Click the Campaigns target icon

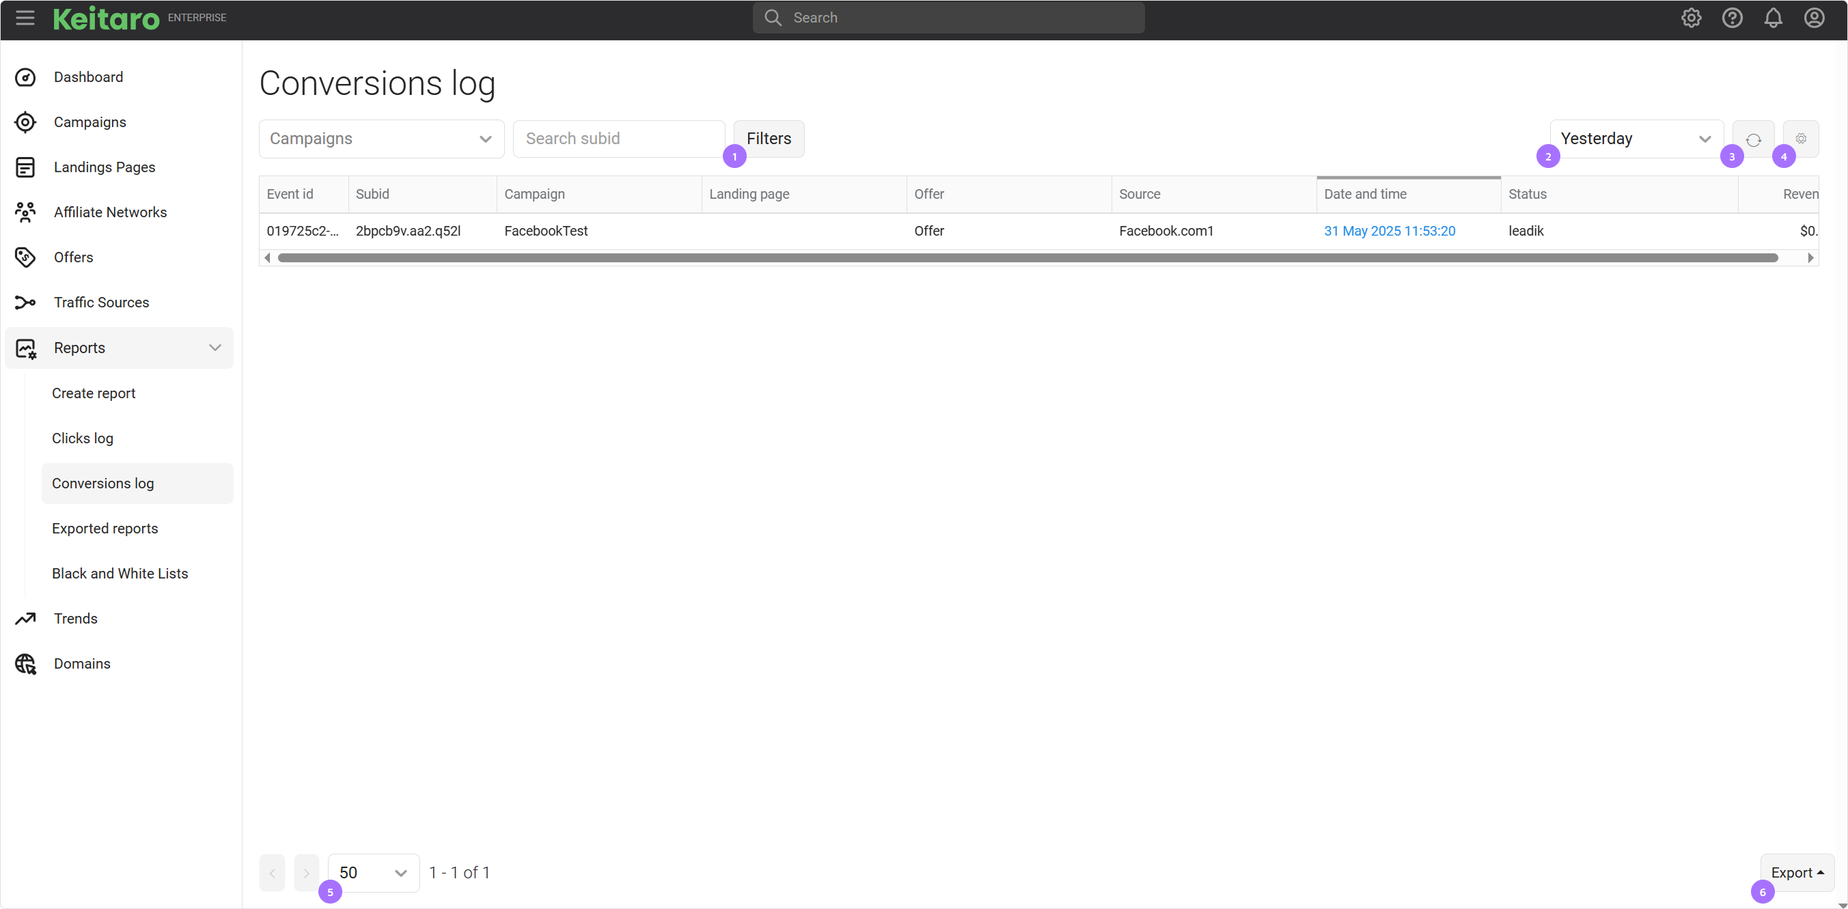(x=25, y=122)
